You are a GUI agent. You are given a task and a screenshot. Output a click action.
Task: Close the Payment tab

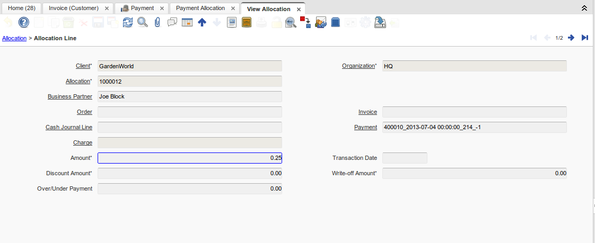pos(162,9)
